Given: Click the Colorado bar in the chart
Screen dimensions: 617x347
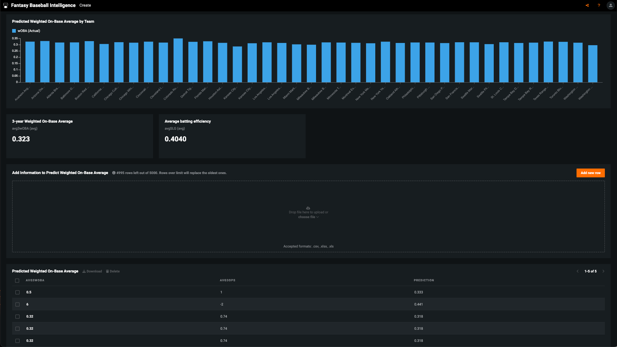Looking at the screenshot, I should click(178, 61).
